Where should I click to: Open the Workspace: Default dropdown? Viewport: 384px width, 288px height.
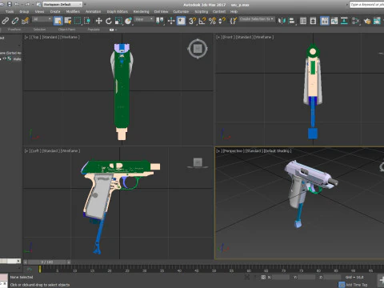(x=62, y=5)
